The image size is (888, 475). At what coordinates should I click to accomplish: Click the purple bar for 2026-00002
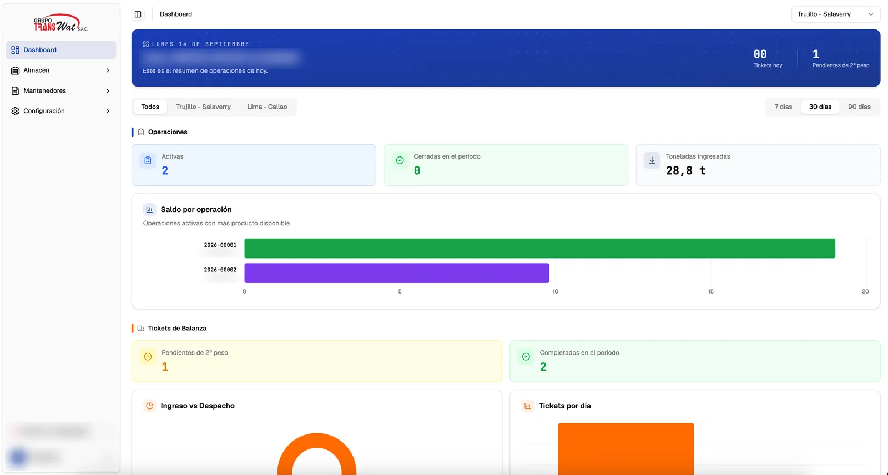397,273
